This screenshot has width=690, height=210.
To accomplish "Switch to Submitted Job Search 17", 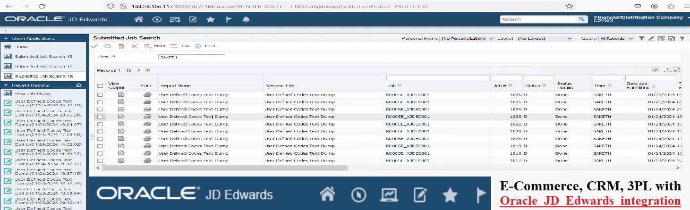I will [x=43, y=66].
